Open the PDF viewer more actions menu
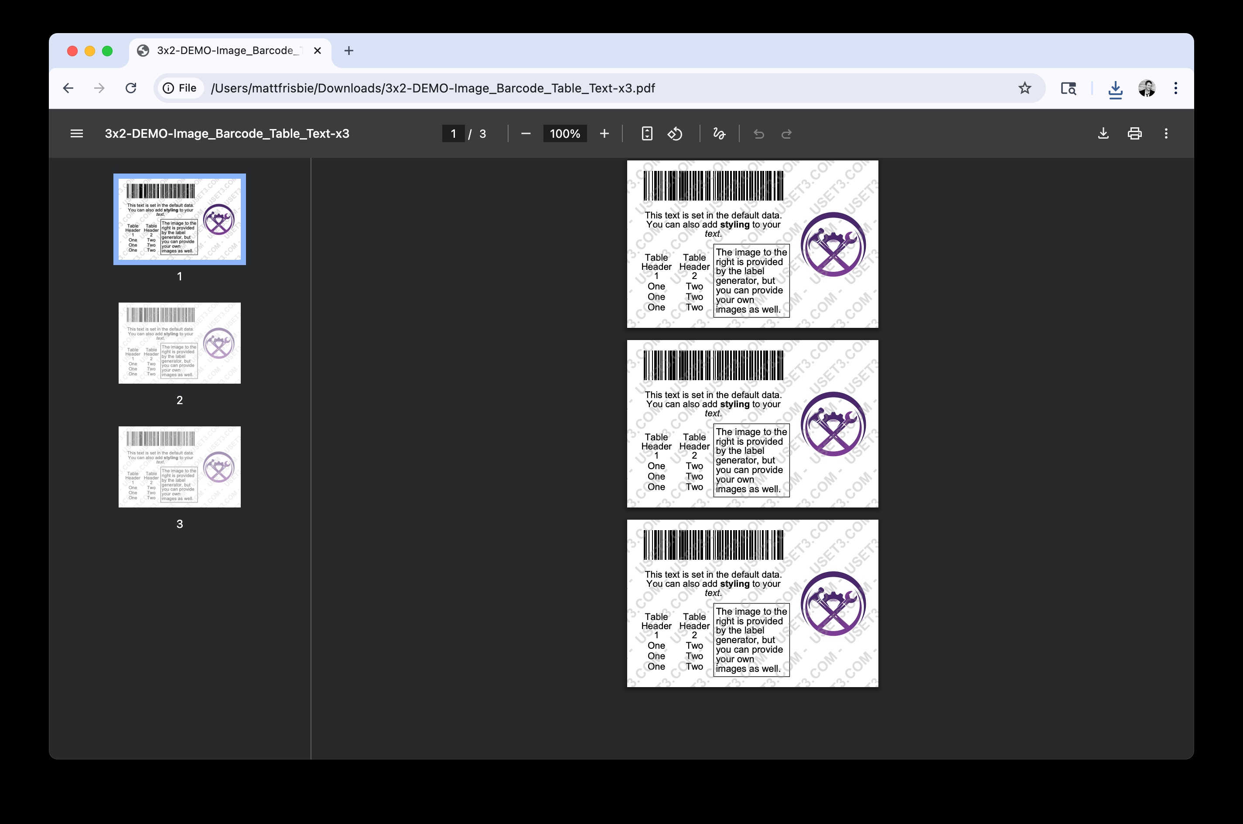Screen dimensions: 1243x824 1166,133
